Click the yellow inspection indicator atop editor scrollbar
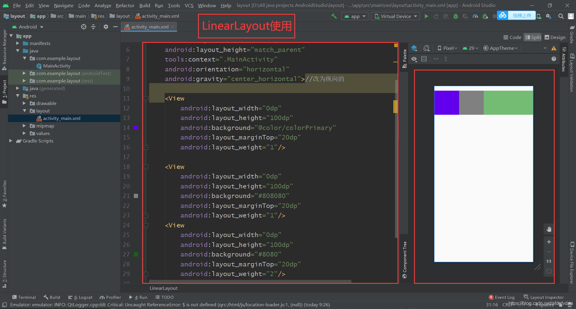Screen dimensions: 576x309 click(x=396, y=46)
